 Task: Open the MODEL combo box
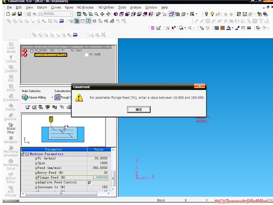(x=58, y=14)
